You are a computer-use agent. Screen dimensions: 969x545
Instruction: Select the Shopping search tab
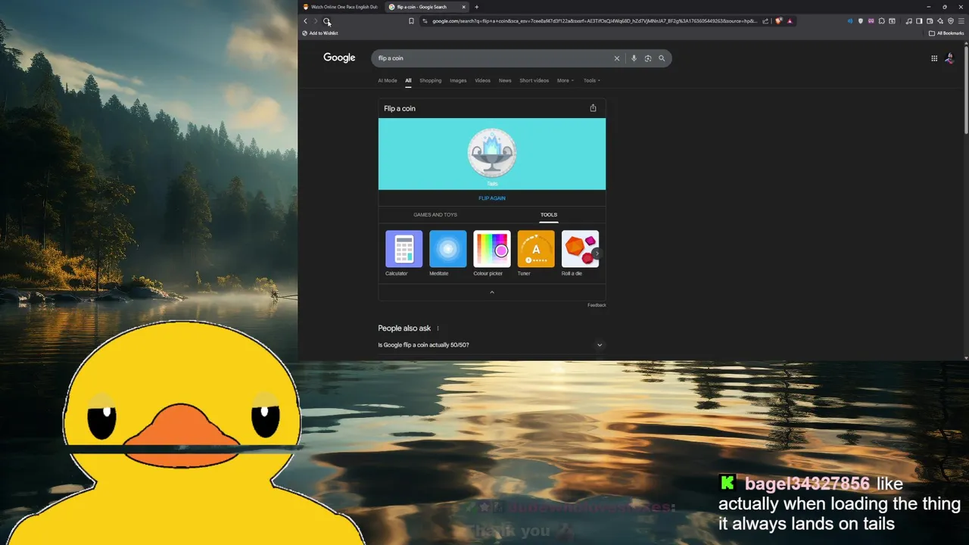tap(430, 80)
